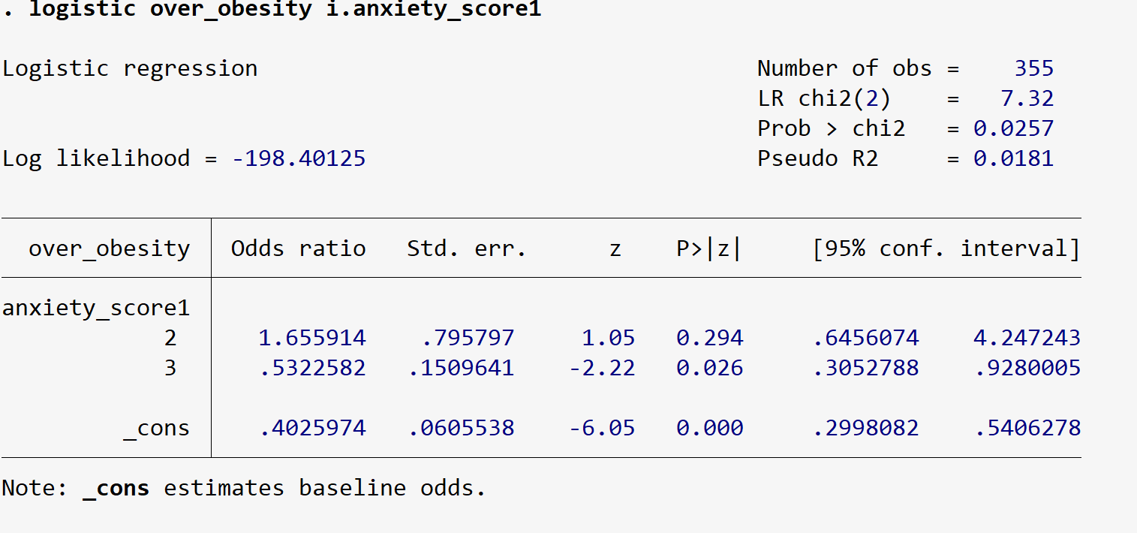Image resolution: width=1137 pixels, height=533 pixels.
Task: Click the Pseudo R2 value 0.0181
Action: point(1013,158)
